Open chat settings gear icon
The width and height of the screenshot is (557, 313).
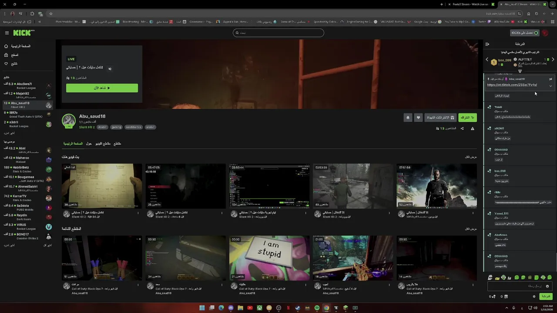coord(534,296)
